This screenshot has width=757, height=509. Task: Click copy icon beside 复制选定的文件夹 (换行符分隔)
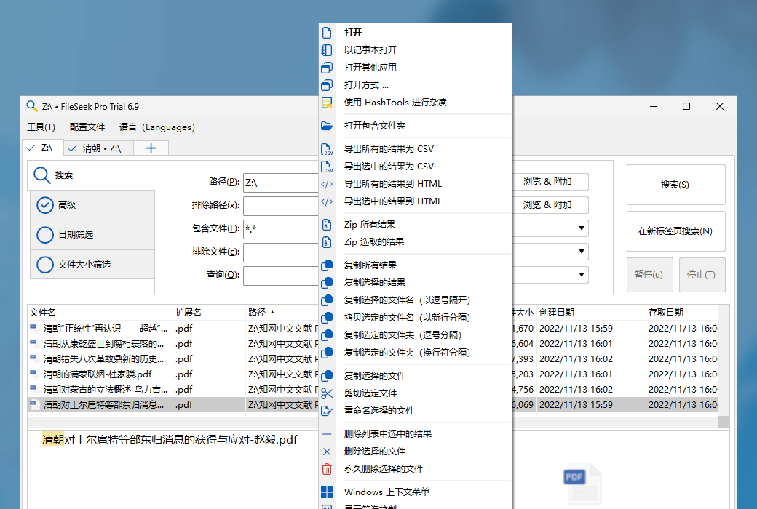(327, 352)
